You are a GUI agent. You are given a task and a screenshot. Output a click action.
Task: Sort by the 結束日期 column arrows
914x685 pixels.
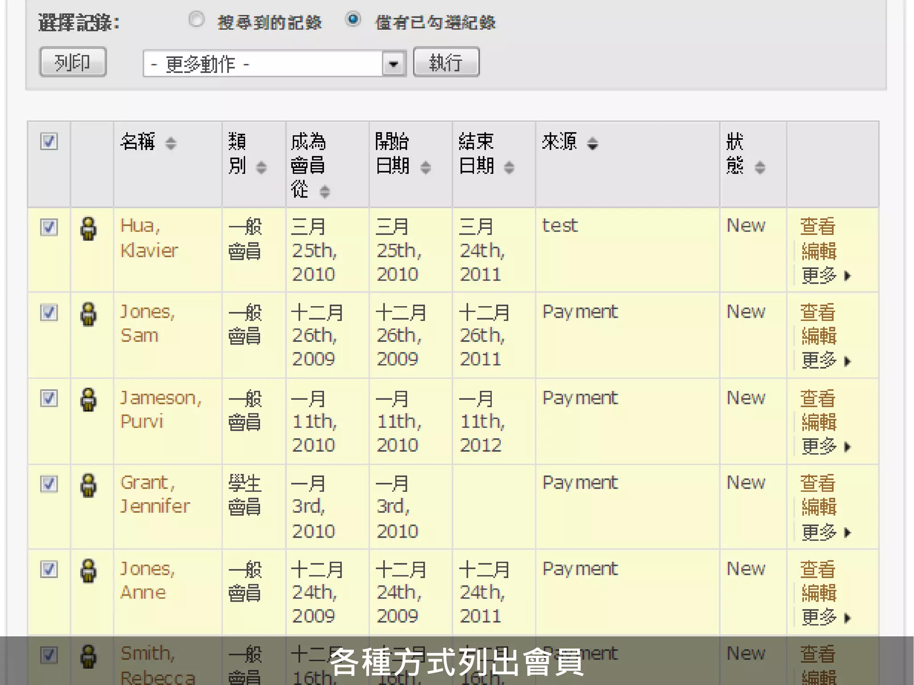point(509,167)
